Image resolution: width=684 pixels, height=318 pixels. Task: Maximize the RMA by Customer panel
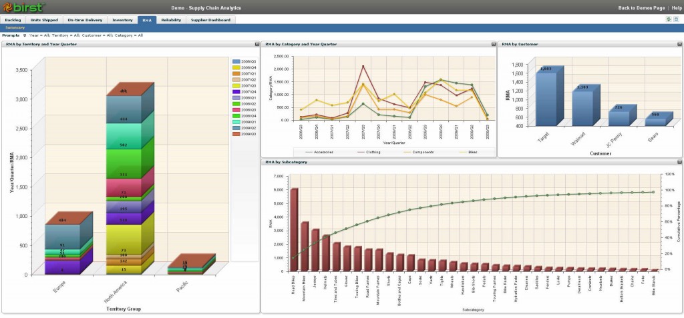tap(679, 44)
